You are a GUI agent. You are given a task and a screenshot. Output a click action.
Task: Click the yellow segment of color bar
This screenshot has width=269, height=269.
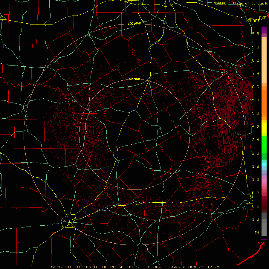pyautogui.click(x=264, y=128)
